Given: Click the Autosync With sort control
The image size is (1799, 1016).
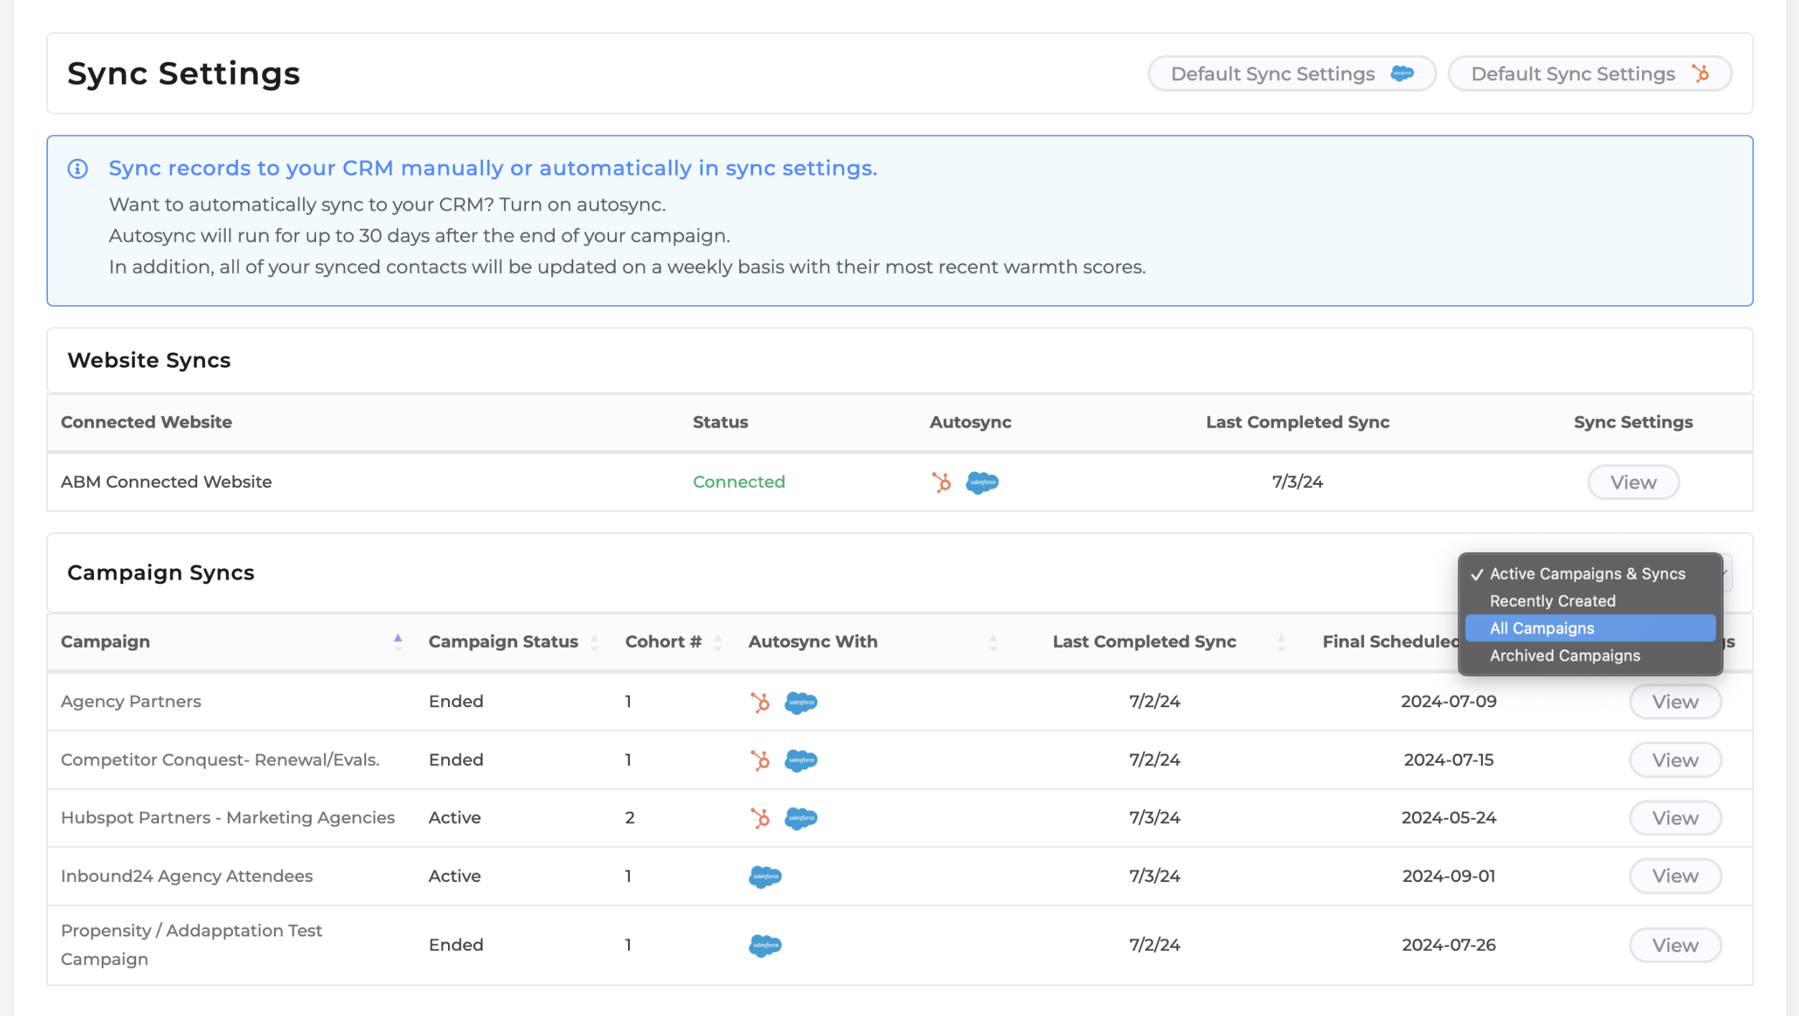Looking at the screenshot, I should coord(993,641).
